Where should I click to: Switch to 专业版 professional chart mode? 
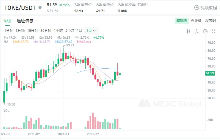[196, 21]
